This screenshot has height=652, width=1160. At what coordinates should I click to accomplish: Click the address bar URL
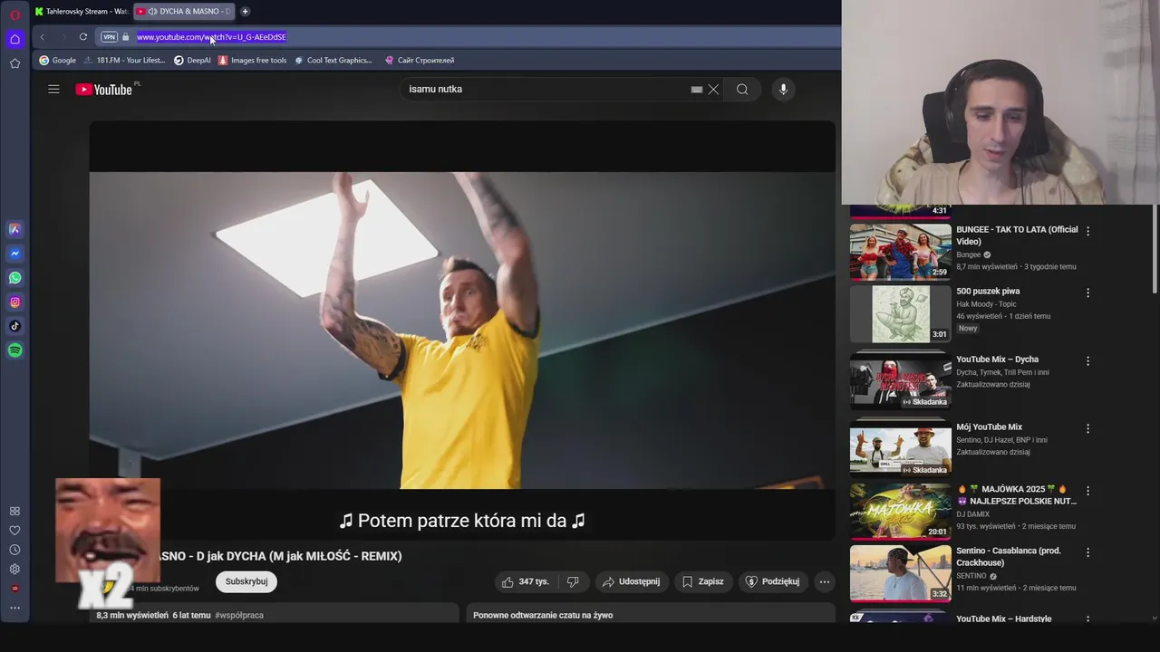[x=211, y=37]
